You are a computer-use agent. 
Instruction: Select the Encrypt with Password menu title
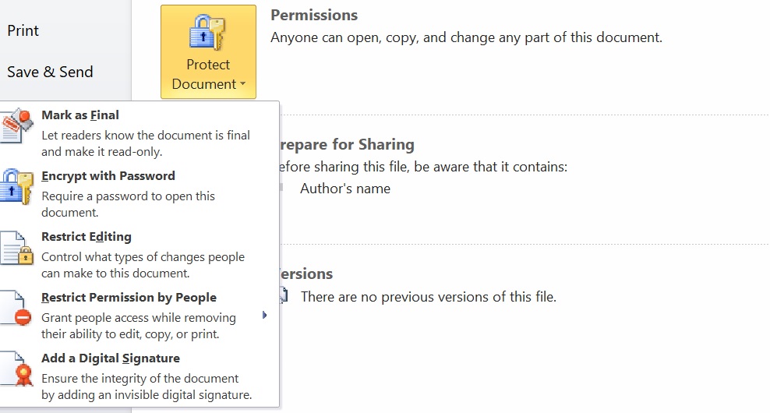pos(108,176)
